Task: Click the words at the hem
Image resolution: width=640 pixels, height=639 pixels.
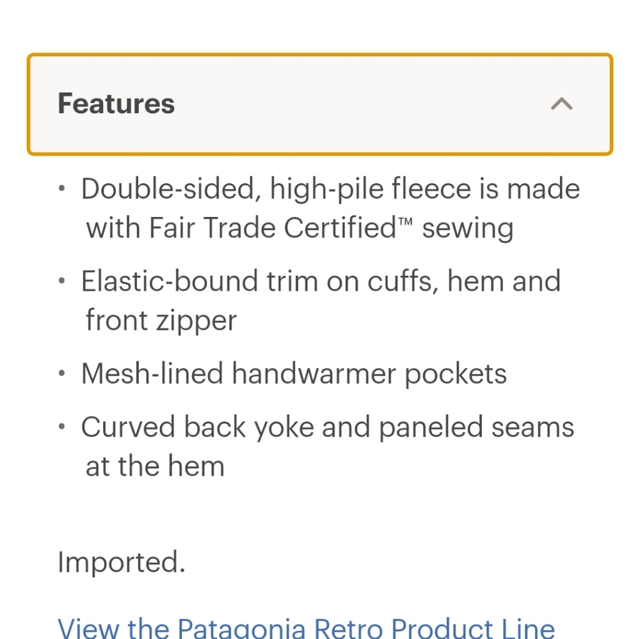Action: pos(155,466)
